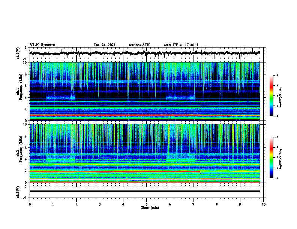Viewport: 297px width, 229px height.
Task: Click tick label "5" on Time axis
Action: pos(147,204)
